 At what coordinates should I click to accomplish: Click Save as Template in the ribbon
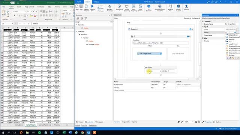86,7
